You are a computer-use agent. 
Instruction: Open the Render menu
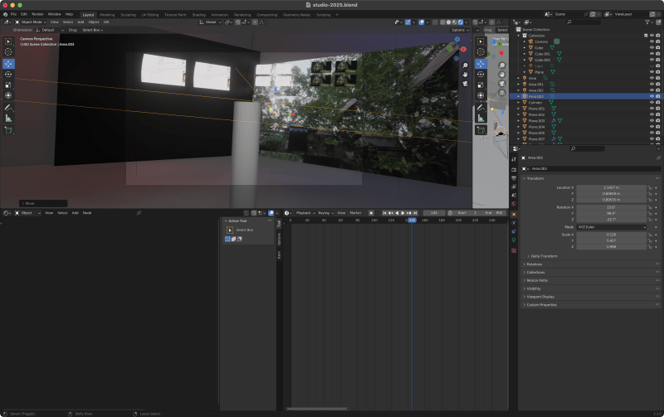pyautogui.click(x=37, y=14)
